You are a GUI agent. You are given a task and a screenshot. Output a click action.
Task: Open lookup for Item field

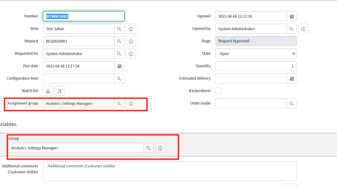point(119,29)
